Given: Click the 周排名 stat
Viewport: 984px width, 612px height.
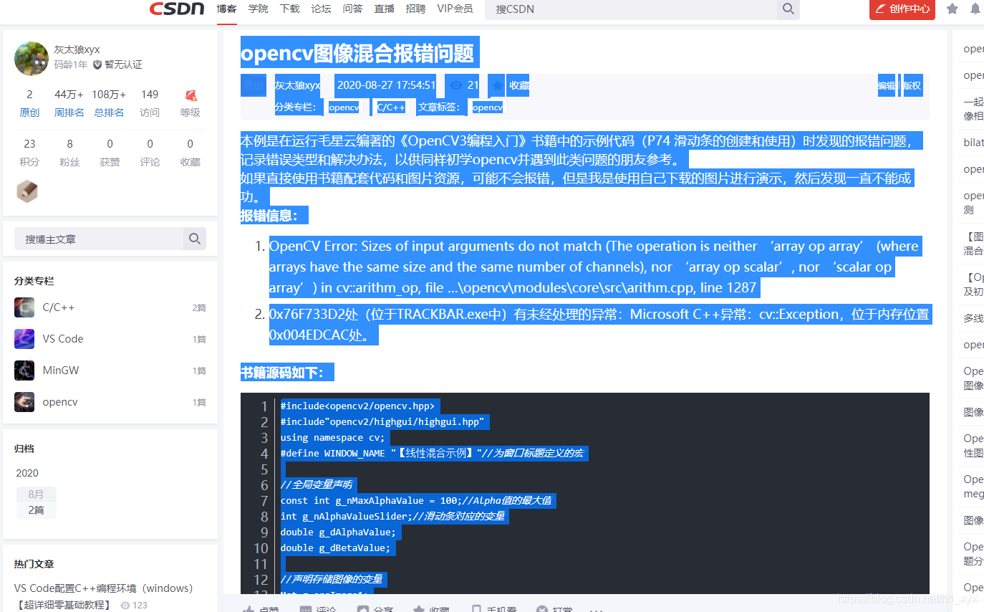Looking at the screenshot, I should [69, 103].
